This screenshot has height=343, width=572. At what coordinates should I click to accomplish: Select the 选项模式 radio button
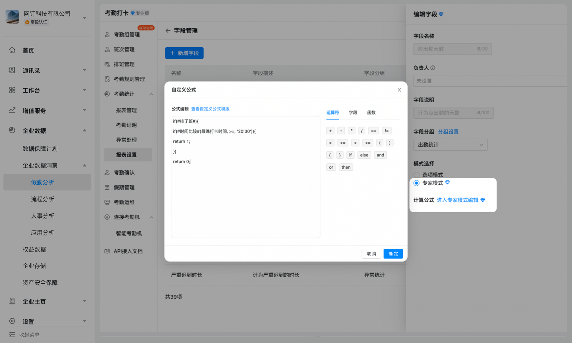coord(416,175)
